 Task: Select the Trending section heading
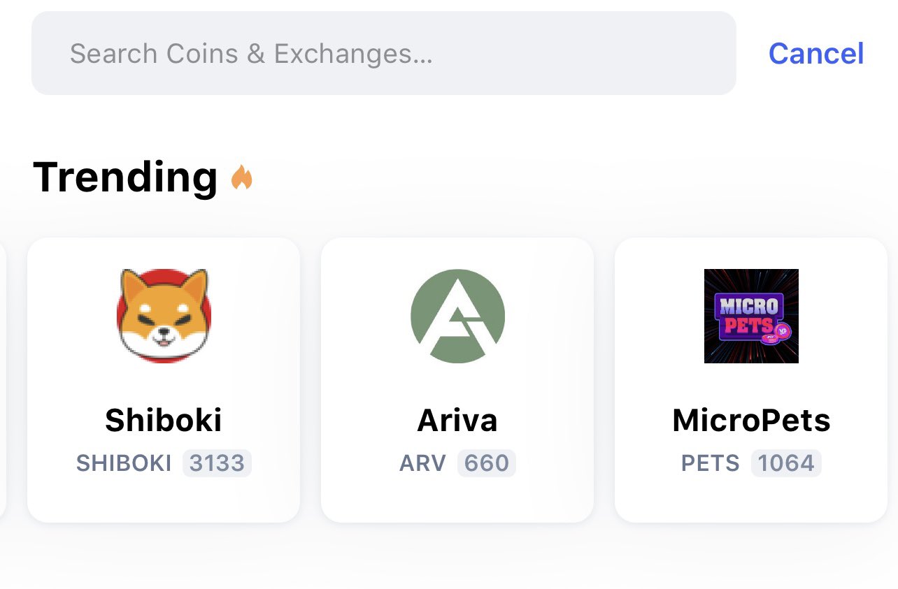pyautogui.click(x=125, y=177)
